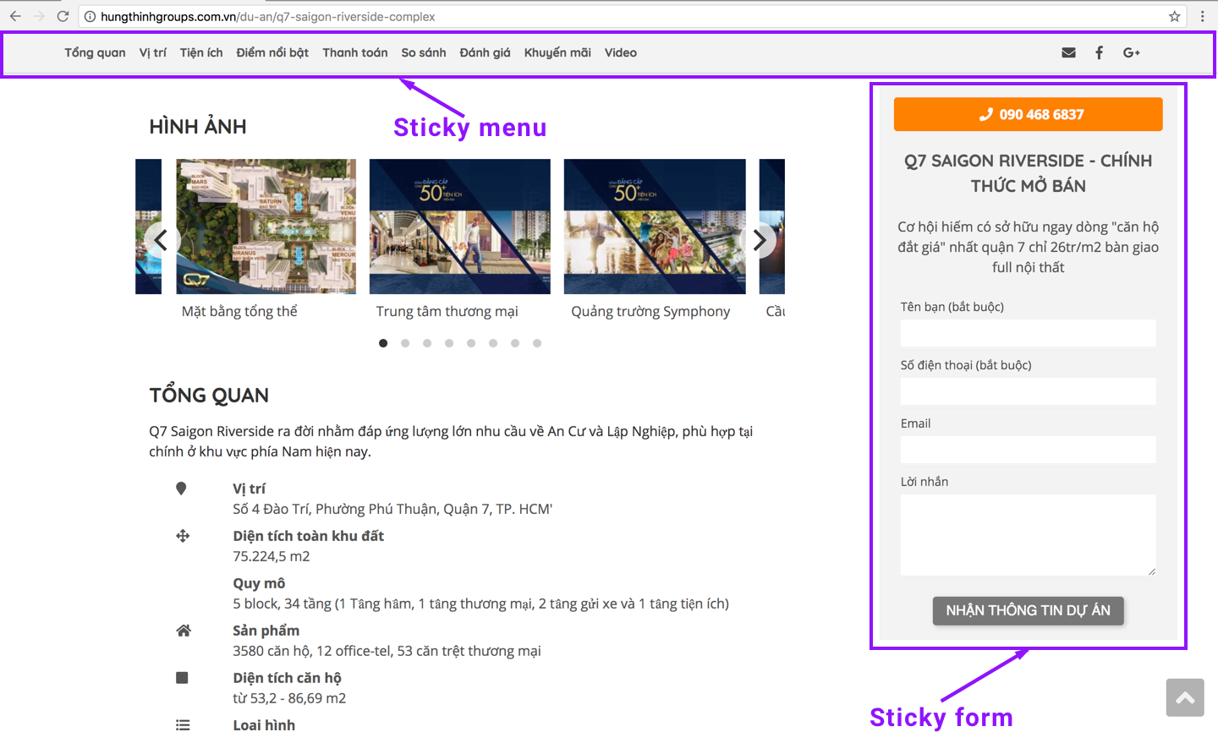Click the form title Q7 Saigon Riverside
Screen dimensions: 1218x732
[x=1028, y=173]
